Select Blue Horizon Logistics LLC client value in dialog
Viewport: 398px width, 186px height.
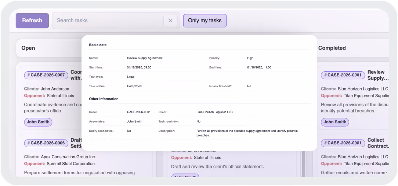tap(214, 112)
